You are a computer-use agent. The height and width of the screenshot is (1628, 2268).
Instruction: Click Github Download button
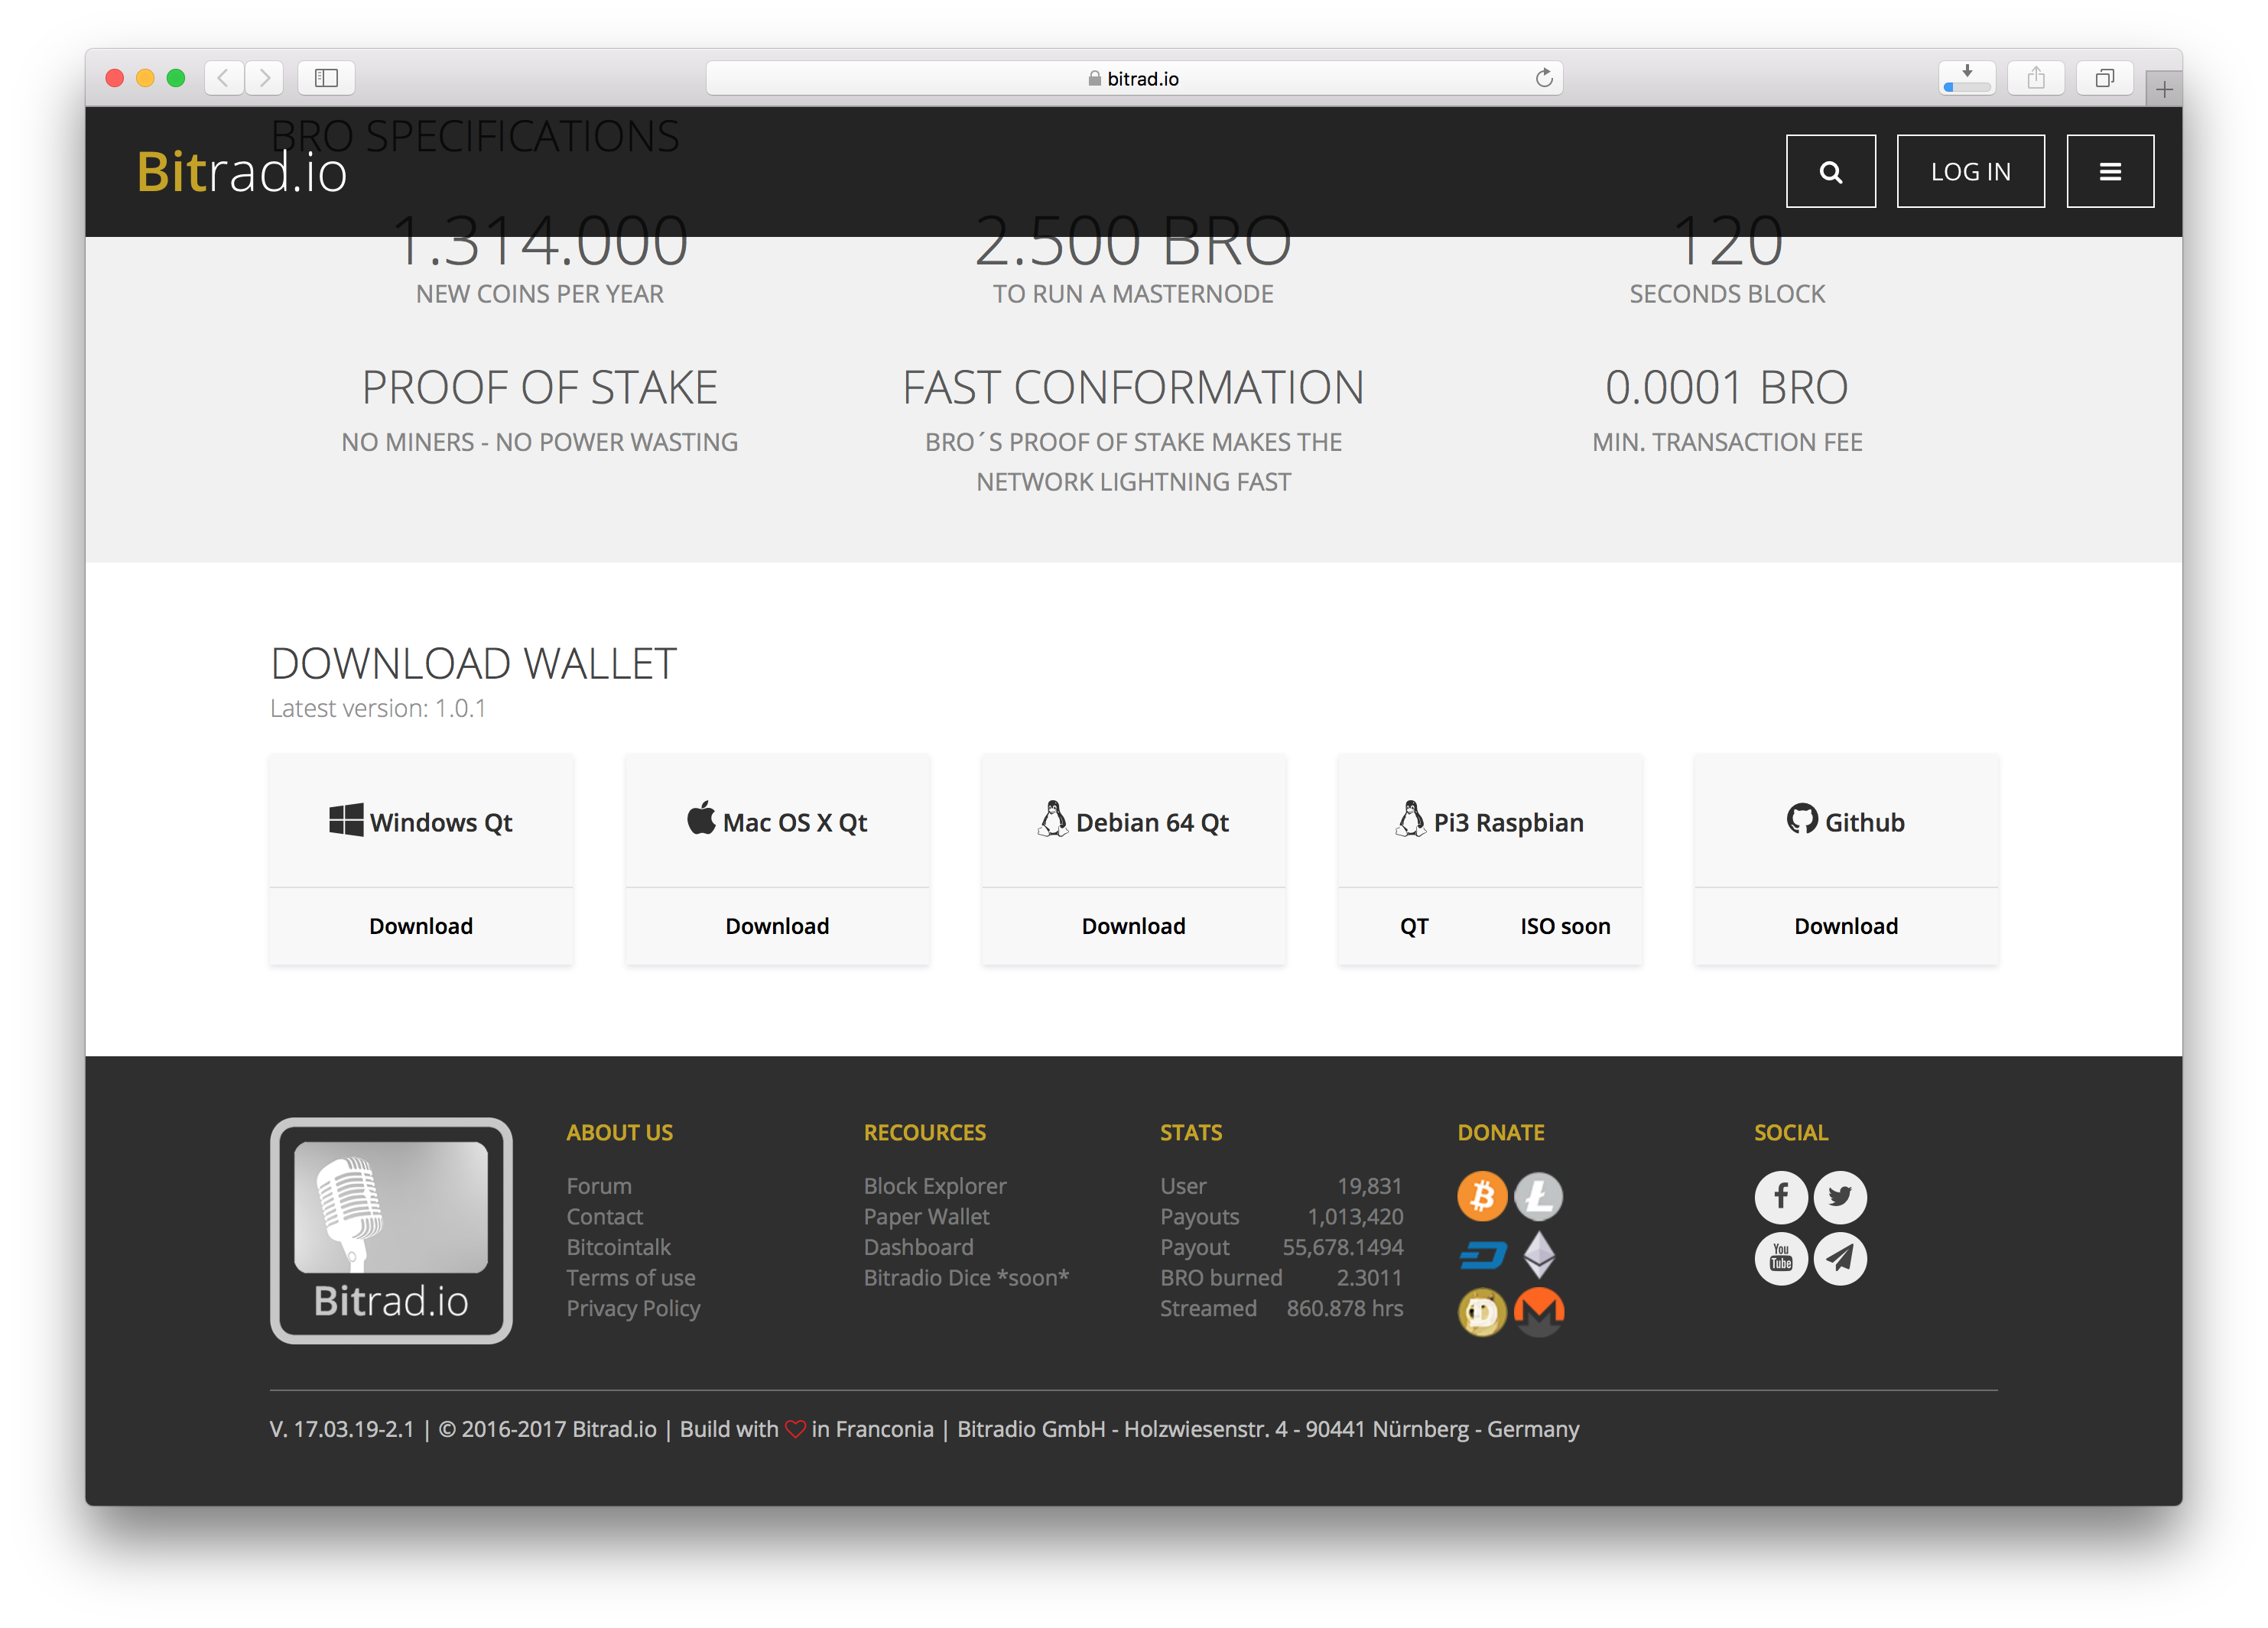1845,924
